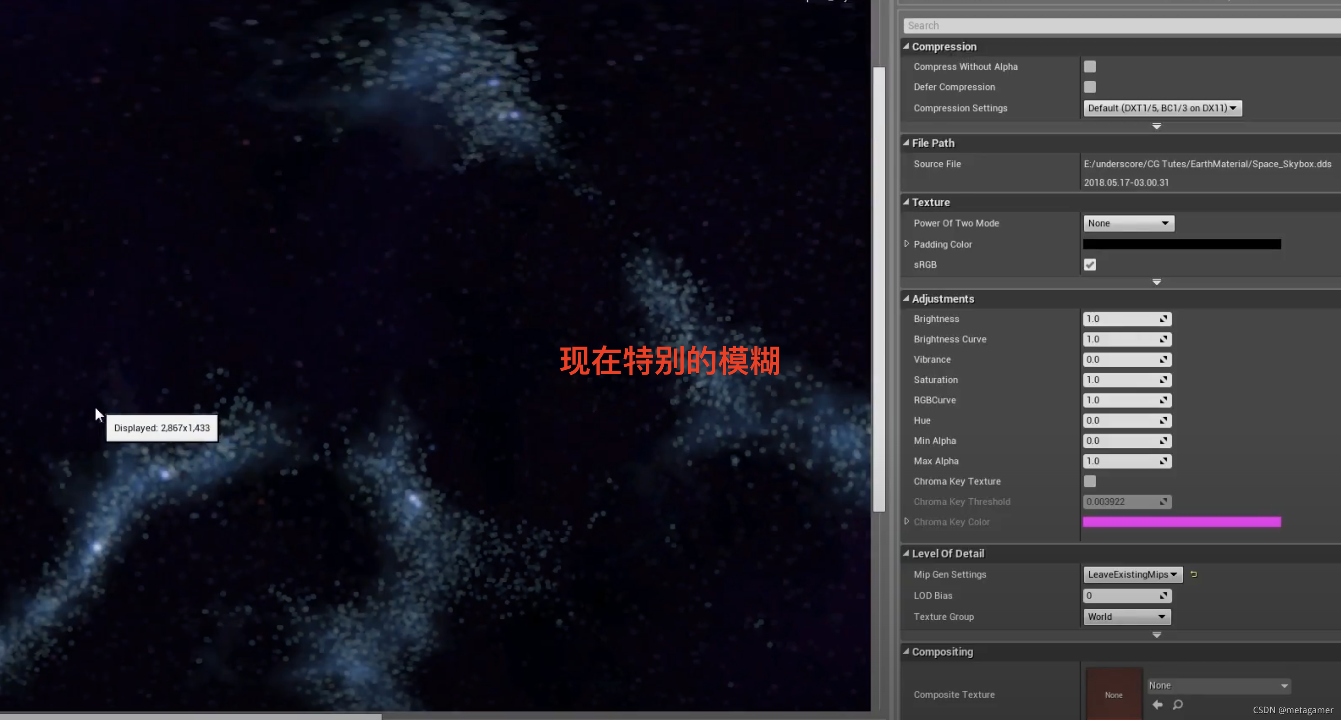Viewport: 1341px width, 720px height.
Task: Click the details Search field
Action: tap(1119, 25)
